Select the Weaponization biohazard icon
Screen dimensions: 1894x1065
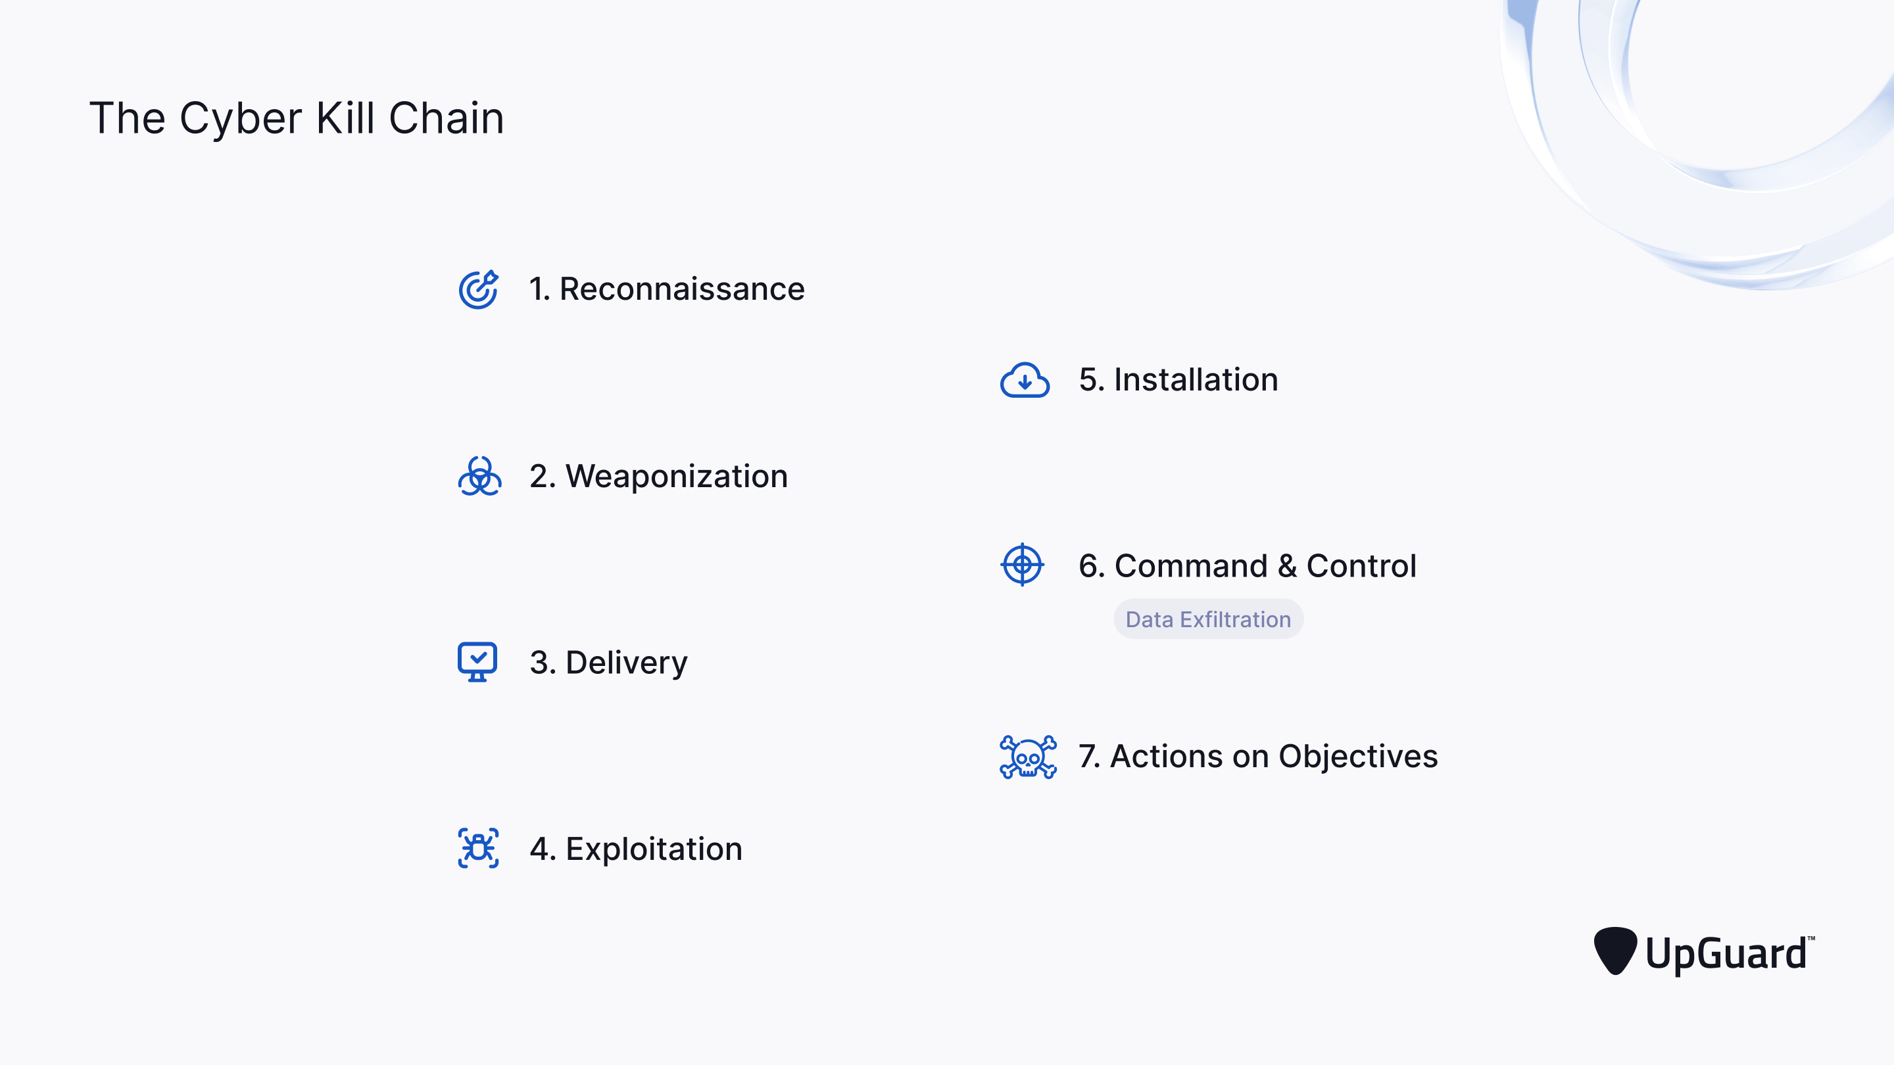[x=479, y=476]
